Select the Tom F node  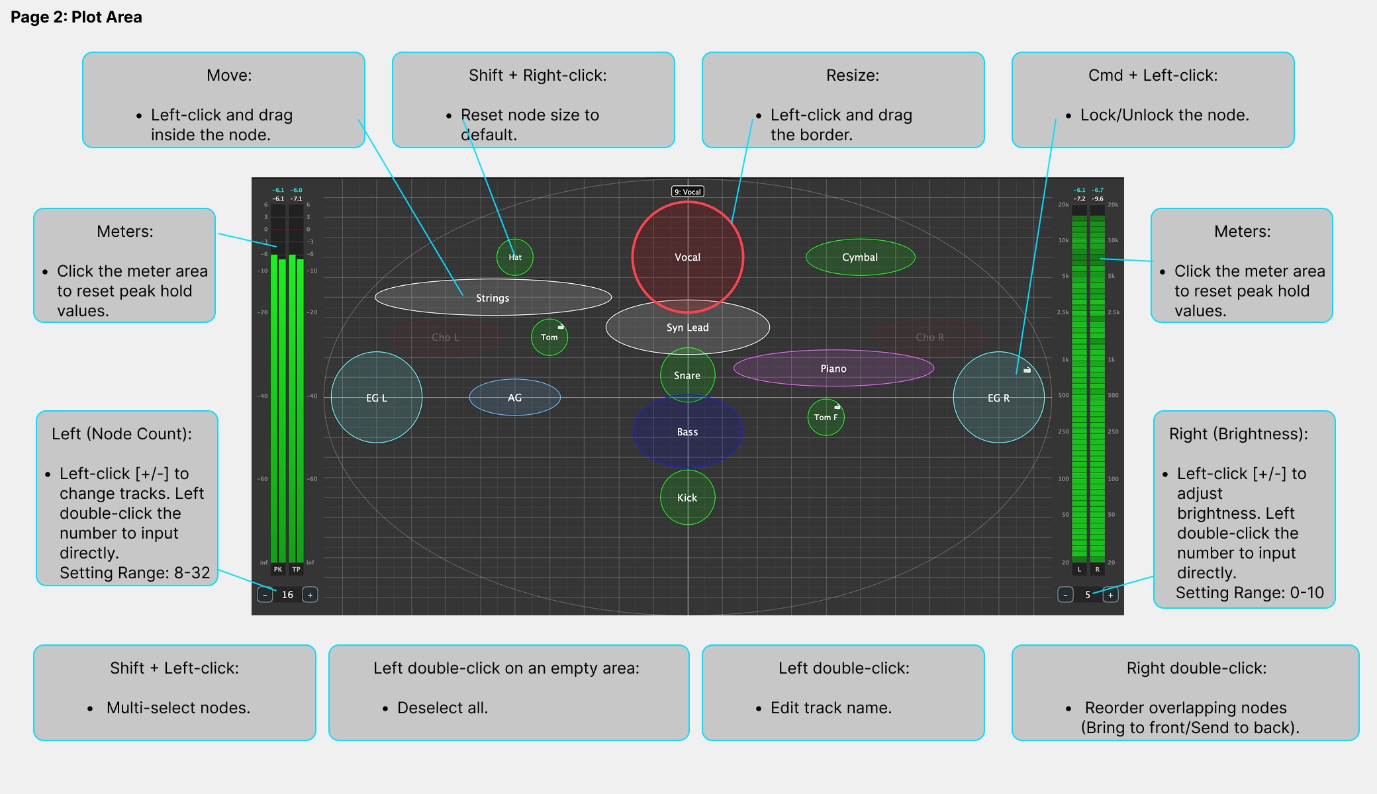click(826, 418)
